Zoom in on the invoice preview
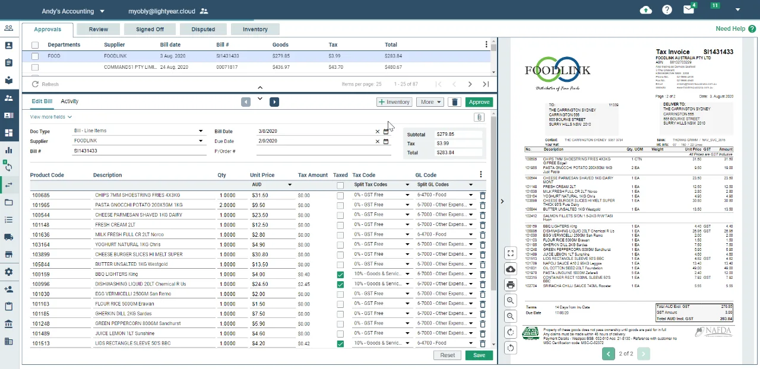This screenshot has width=760, height=369. coord(511,301)
